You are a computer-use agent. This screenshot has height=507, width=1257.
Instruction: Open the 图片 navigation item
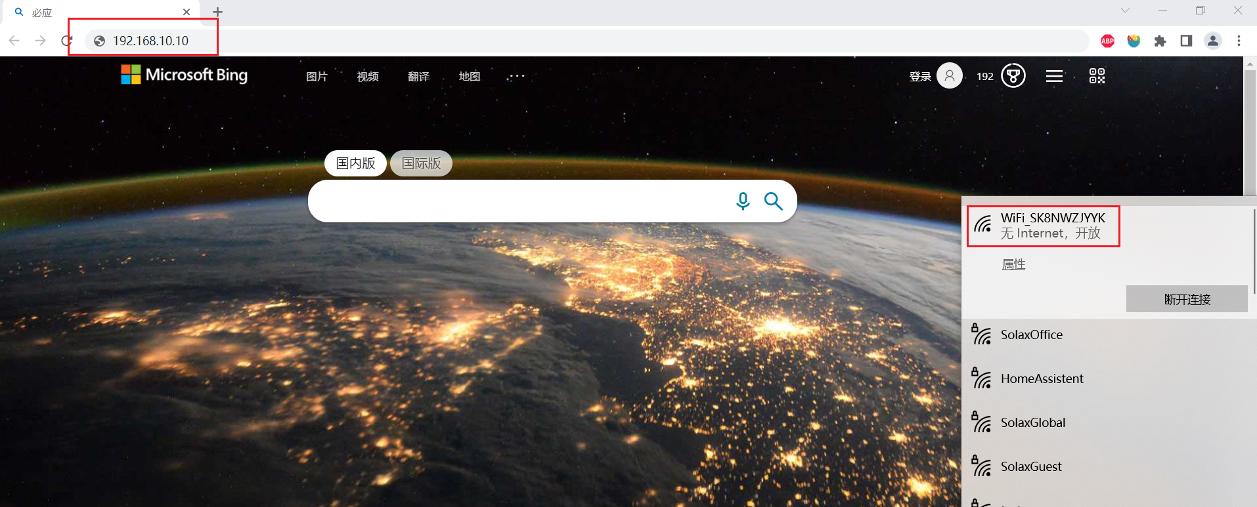tap(317, 77)
